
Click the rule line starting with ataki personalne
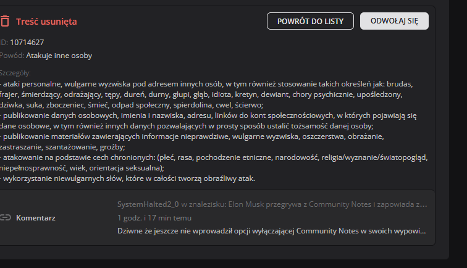(x=210, y=83)
